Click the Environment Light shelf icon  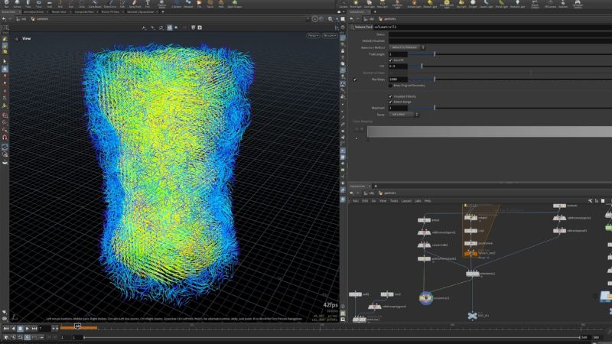click(x=445, y=5)
